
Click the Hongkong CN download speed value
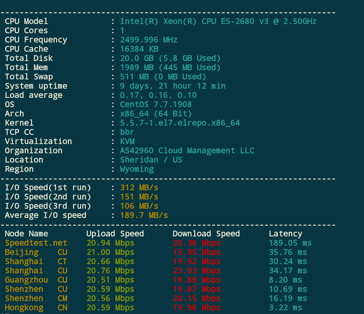196,308
